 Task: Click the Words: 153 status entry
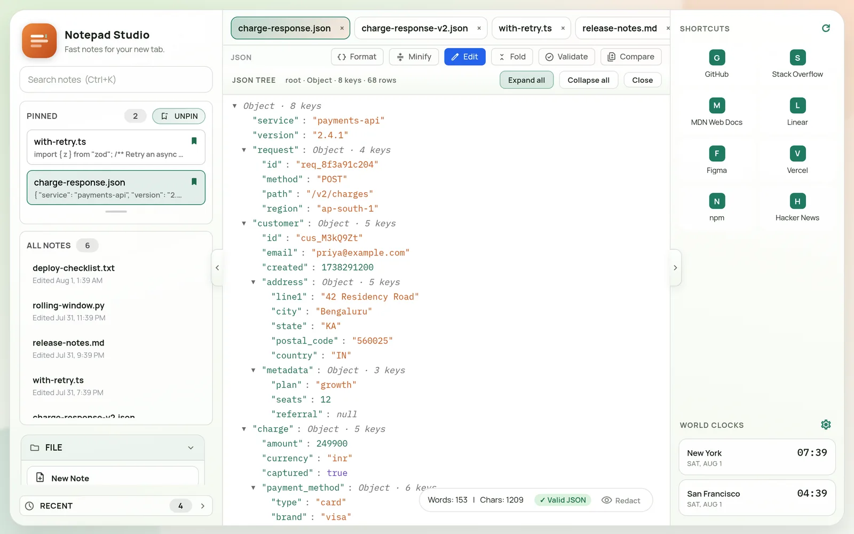pyautogui.click(x=447, y=500)
